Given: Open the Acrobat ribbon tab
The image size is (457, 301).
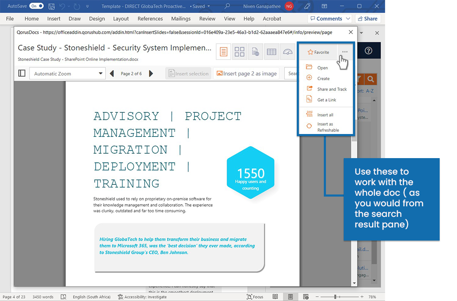Looking at the screenshot, I should pos(272,19).
